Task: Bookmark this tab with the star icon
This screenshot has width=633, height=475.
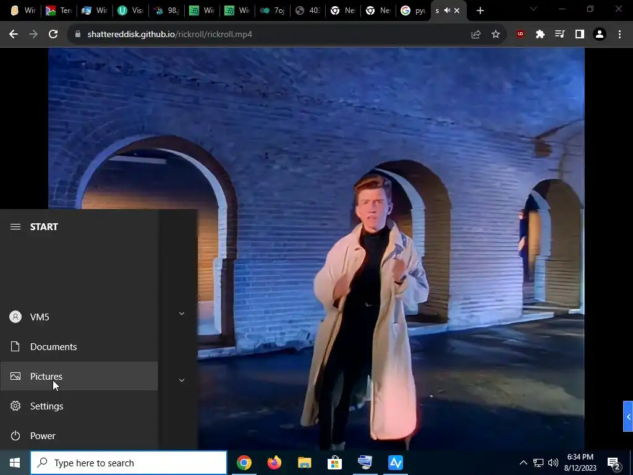Action: pos(496,35)
